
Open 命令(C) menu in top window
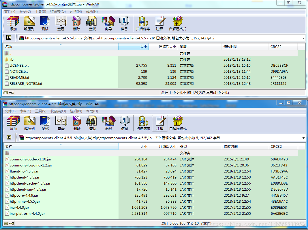point(25,11)
